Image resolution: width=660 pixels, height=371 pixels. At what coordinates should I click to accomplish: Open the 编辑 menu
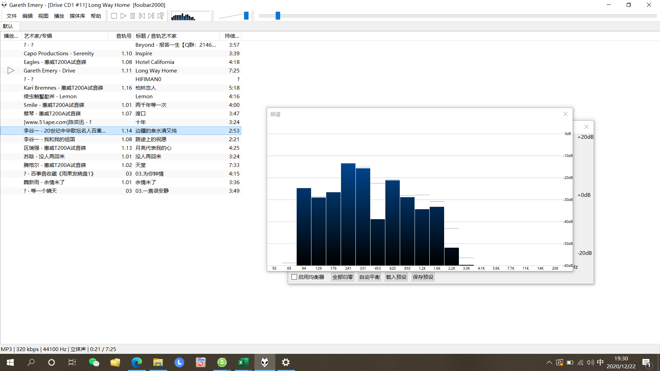(27, 16)
